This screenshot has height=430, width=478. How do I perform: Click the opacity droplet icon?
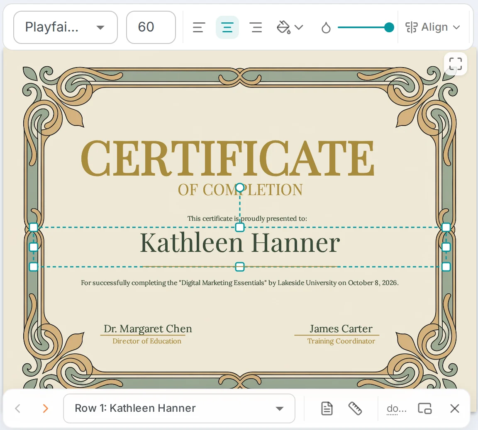point(326,28)
